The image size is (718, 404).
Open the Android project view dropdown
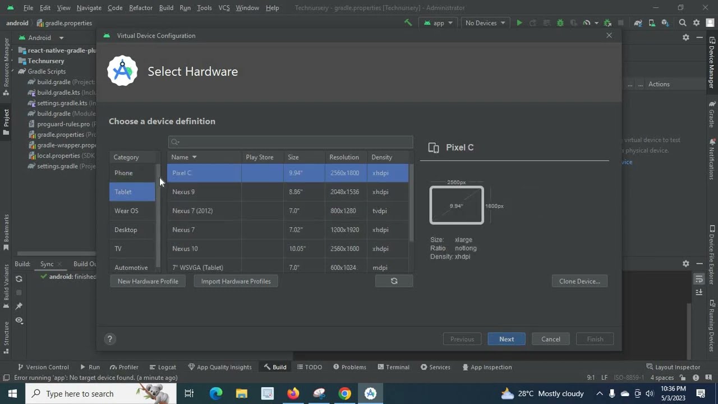pyautogui.click(x=42, y=38)
